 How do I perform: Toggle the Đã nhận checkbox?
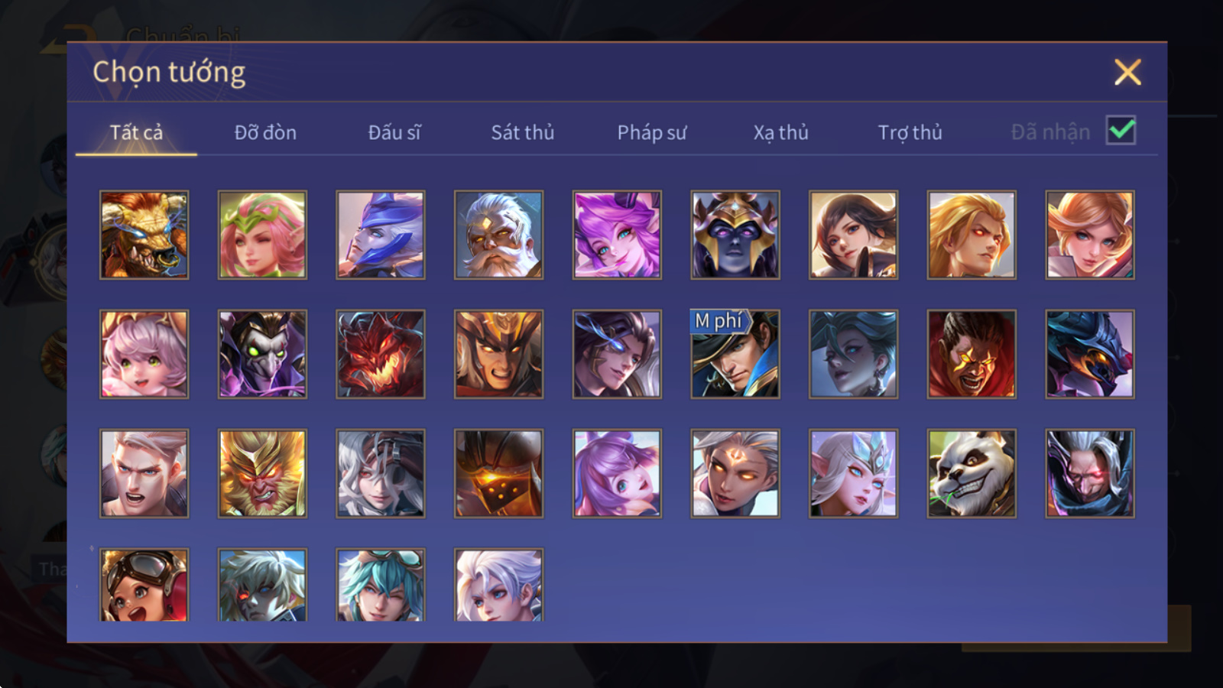tap(1121, 131)
